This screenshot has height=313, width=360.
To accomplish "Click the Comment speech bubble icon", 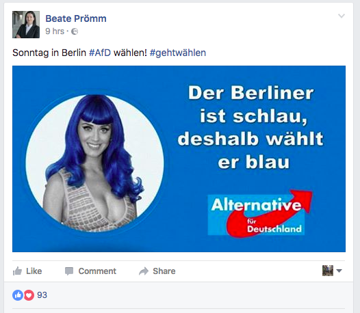I will tap(69, 271).
